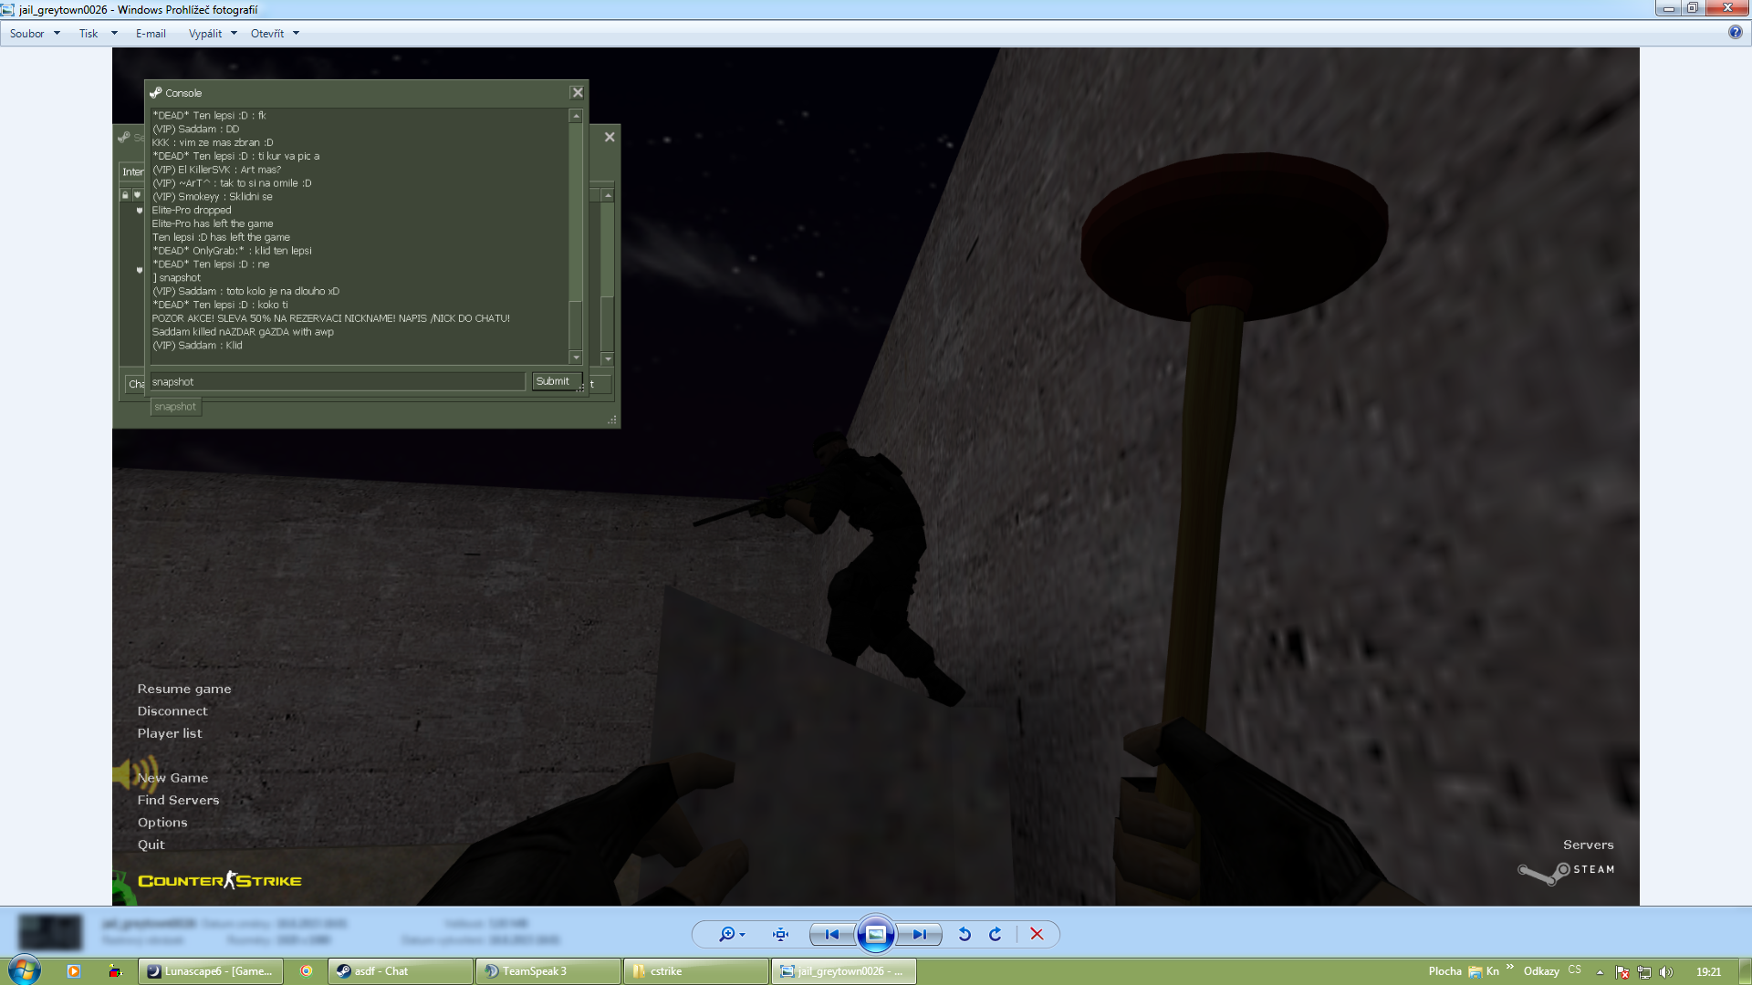Start the slideshow with center button
1752x985 pixels.
coord(875,934)
